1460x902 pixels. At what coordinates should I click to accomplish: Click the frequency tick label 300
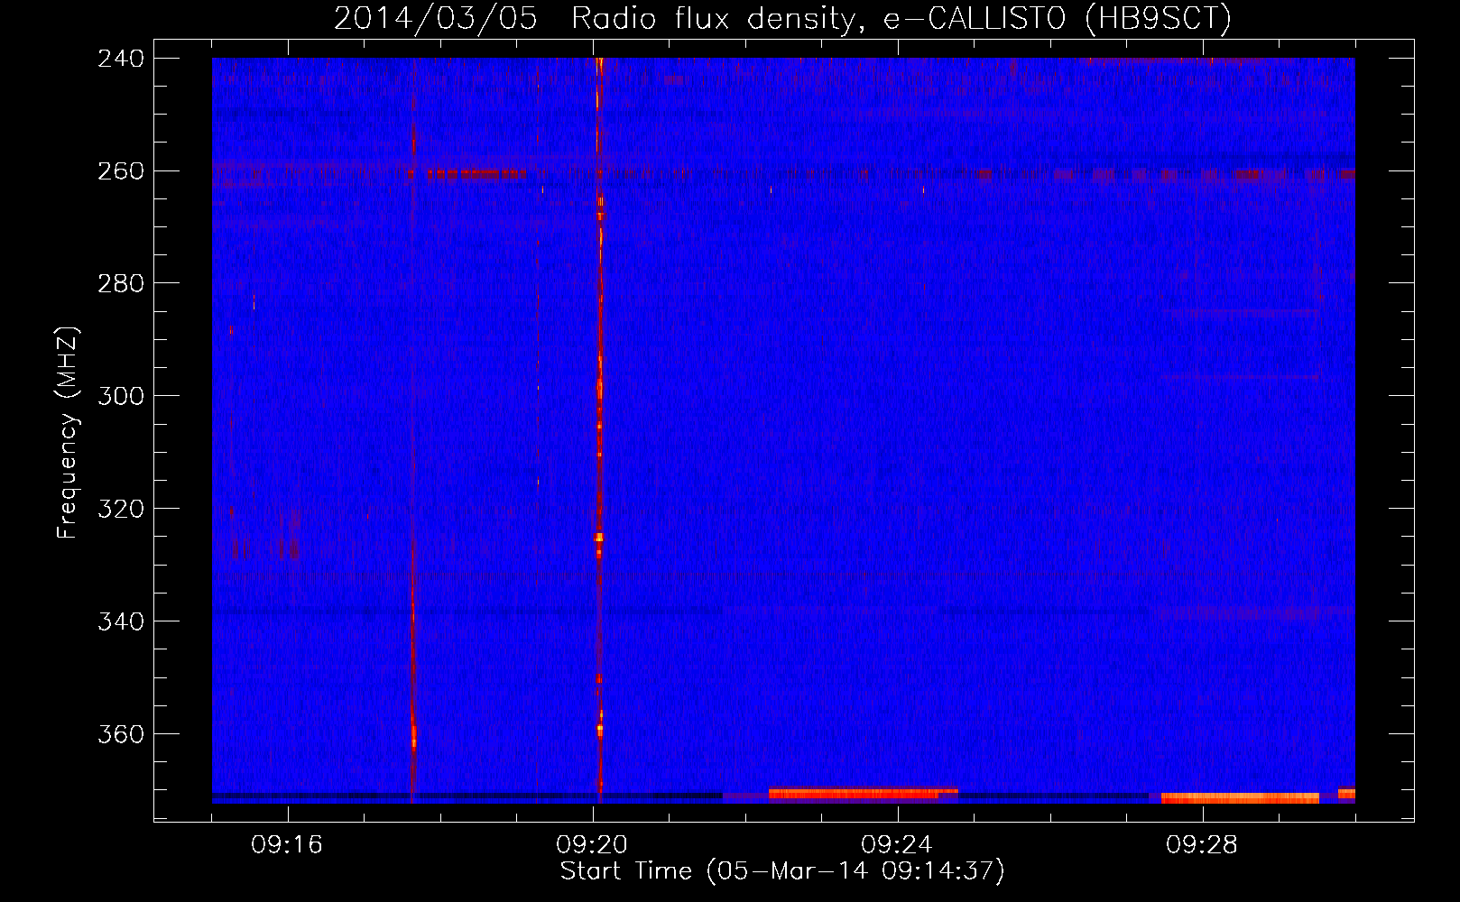coord(121,396)
